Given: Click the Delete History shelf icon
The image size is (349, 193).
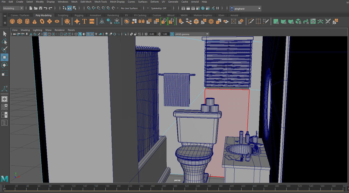Looking at the screenshot, I should pos(109,21).
